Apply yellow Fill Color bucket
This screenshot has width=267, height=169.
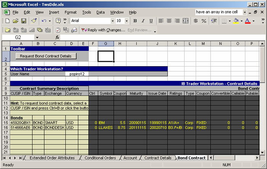click(x=236, y=21)
